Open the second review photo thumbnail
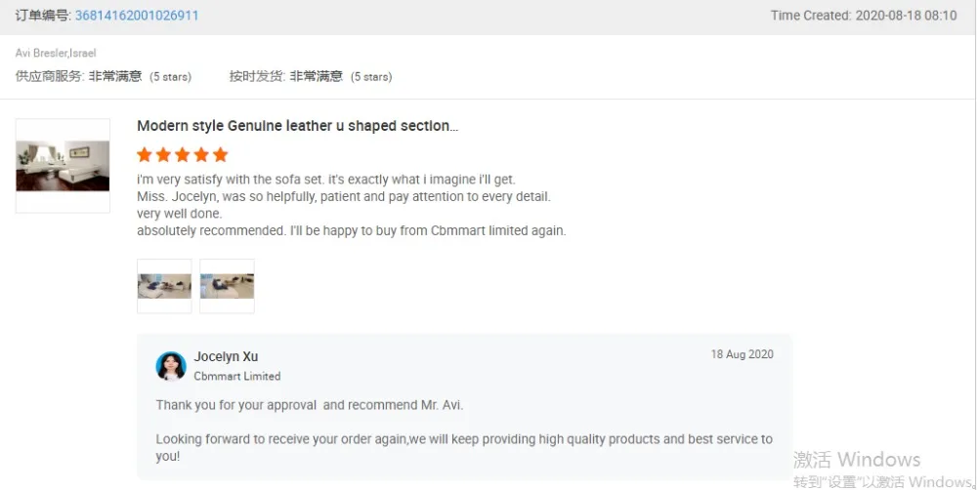 [227, 286]
